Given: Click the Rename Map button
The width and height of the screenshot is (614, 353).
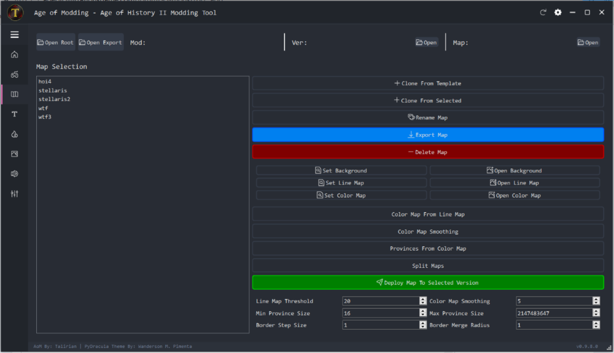Looking at the screenshot, I should (428, 118).
